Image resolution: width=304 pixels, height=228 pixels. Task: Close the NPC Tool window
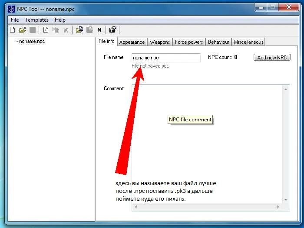coord(289,7)
